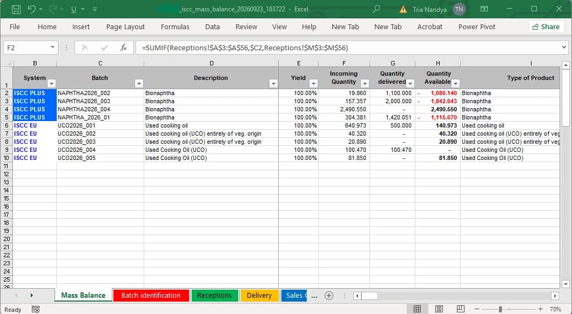This screenshot has width=572, height=314.
Task: Click the vertical scrollbar up arrow
Action: tap(566, 65)
